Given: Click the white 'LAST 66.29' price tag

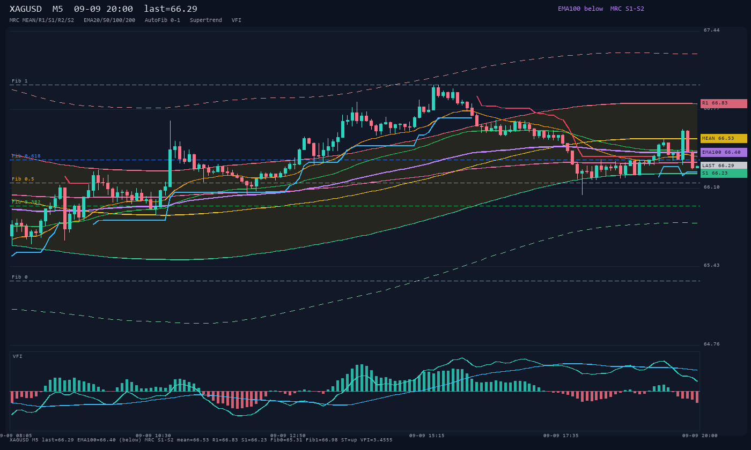Looking at the screenshot, I should tap(724, 166).
